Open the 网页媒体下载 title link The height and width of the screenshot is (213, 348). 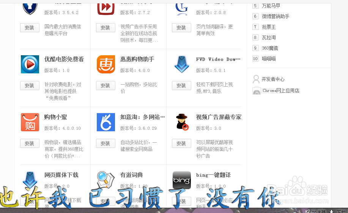coord(61,175)
